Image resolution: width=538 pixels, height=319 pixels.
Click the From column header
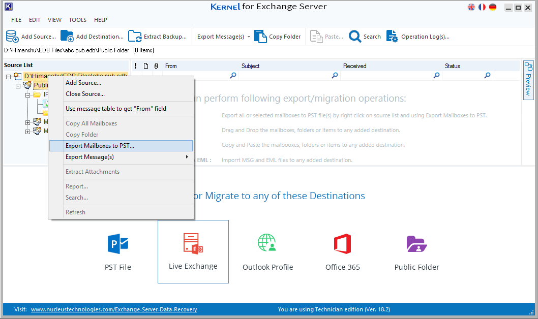171,66
